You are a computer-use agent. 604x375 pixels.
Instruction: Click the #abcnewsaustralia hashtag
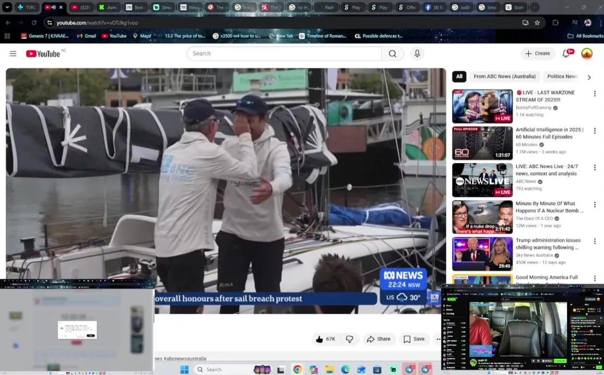pos(185,358)
